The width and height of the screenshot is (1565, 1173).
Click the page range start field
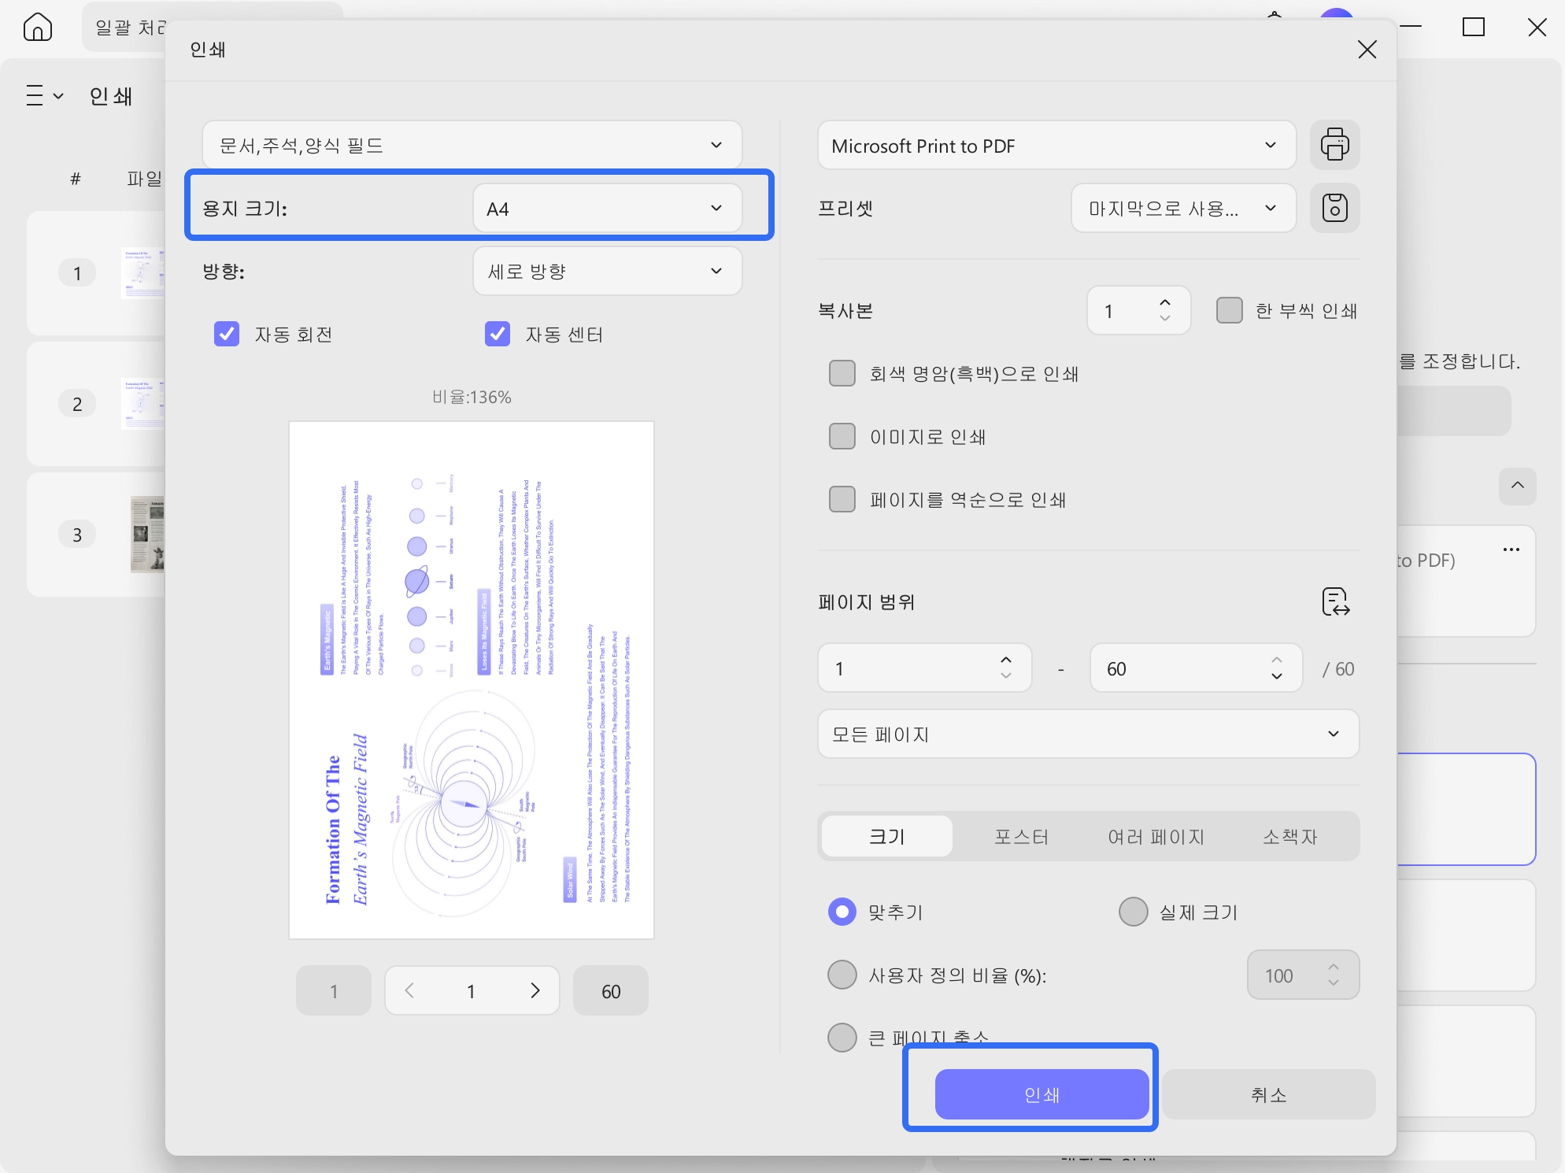[x=924, y=668]
